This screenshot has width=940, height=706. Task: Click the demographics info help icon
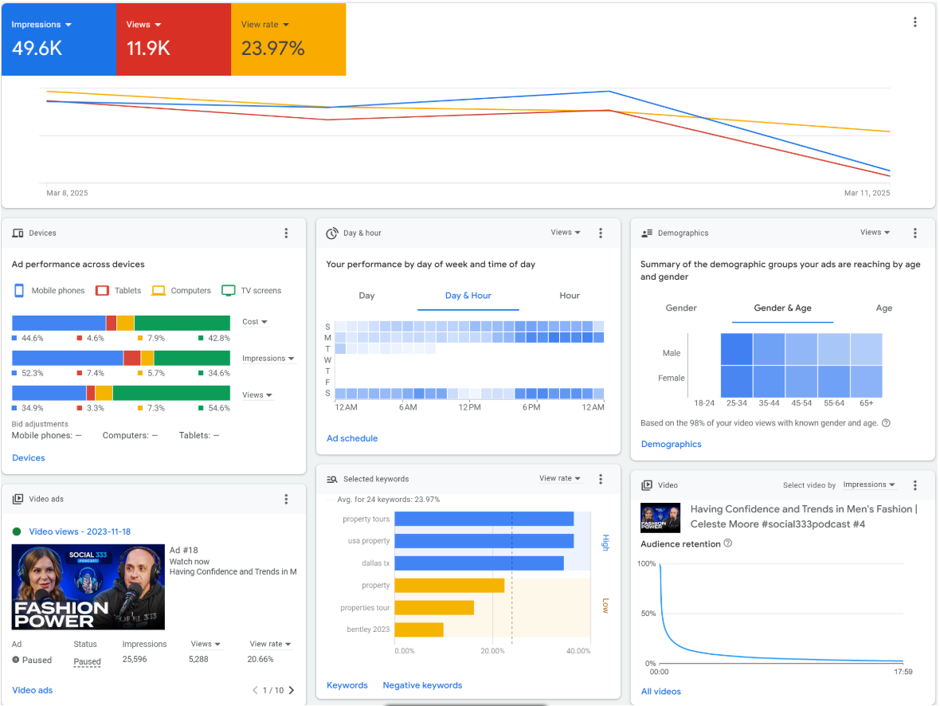pyautogui.click(x=886, y=424)
